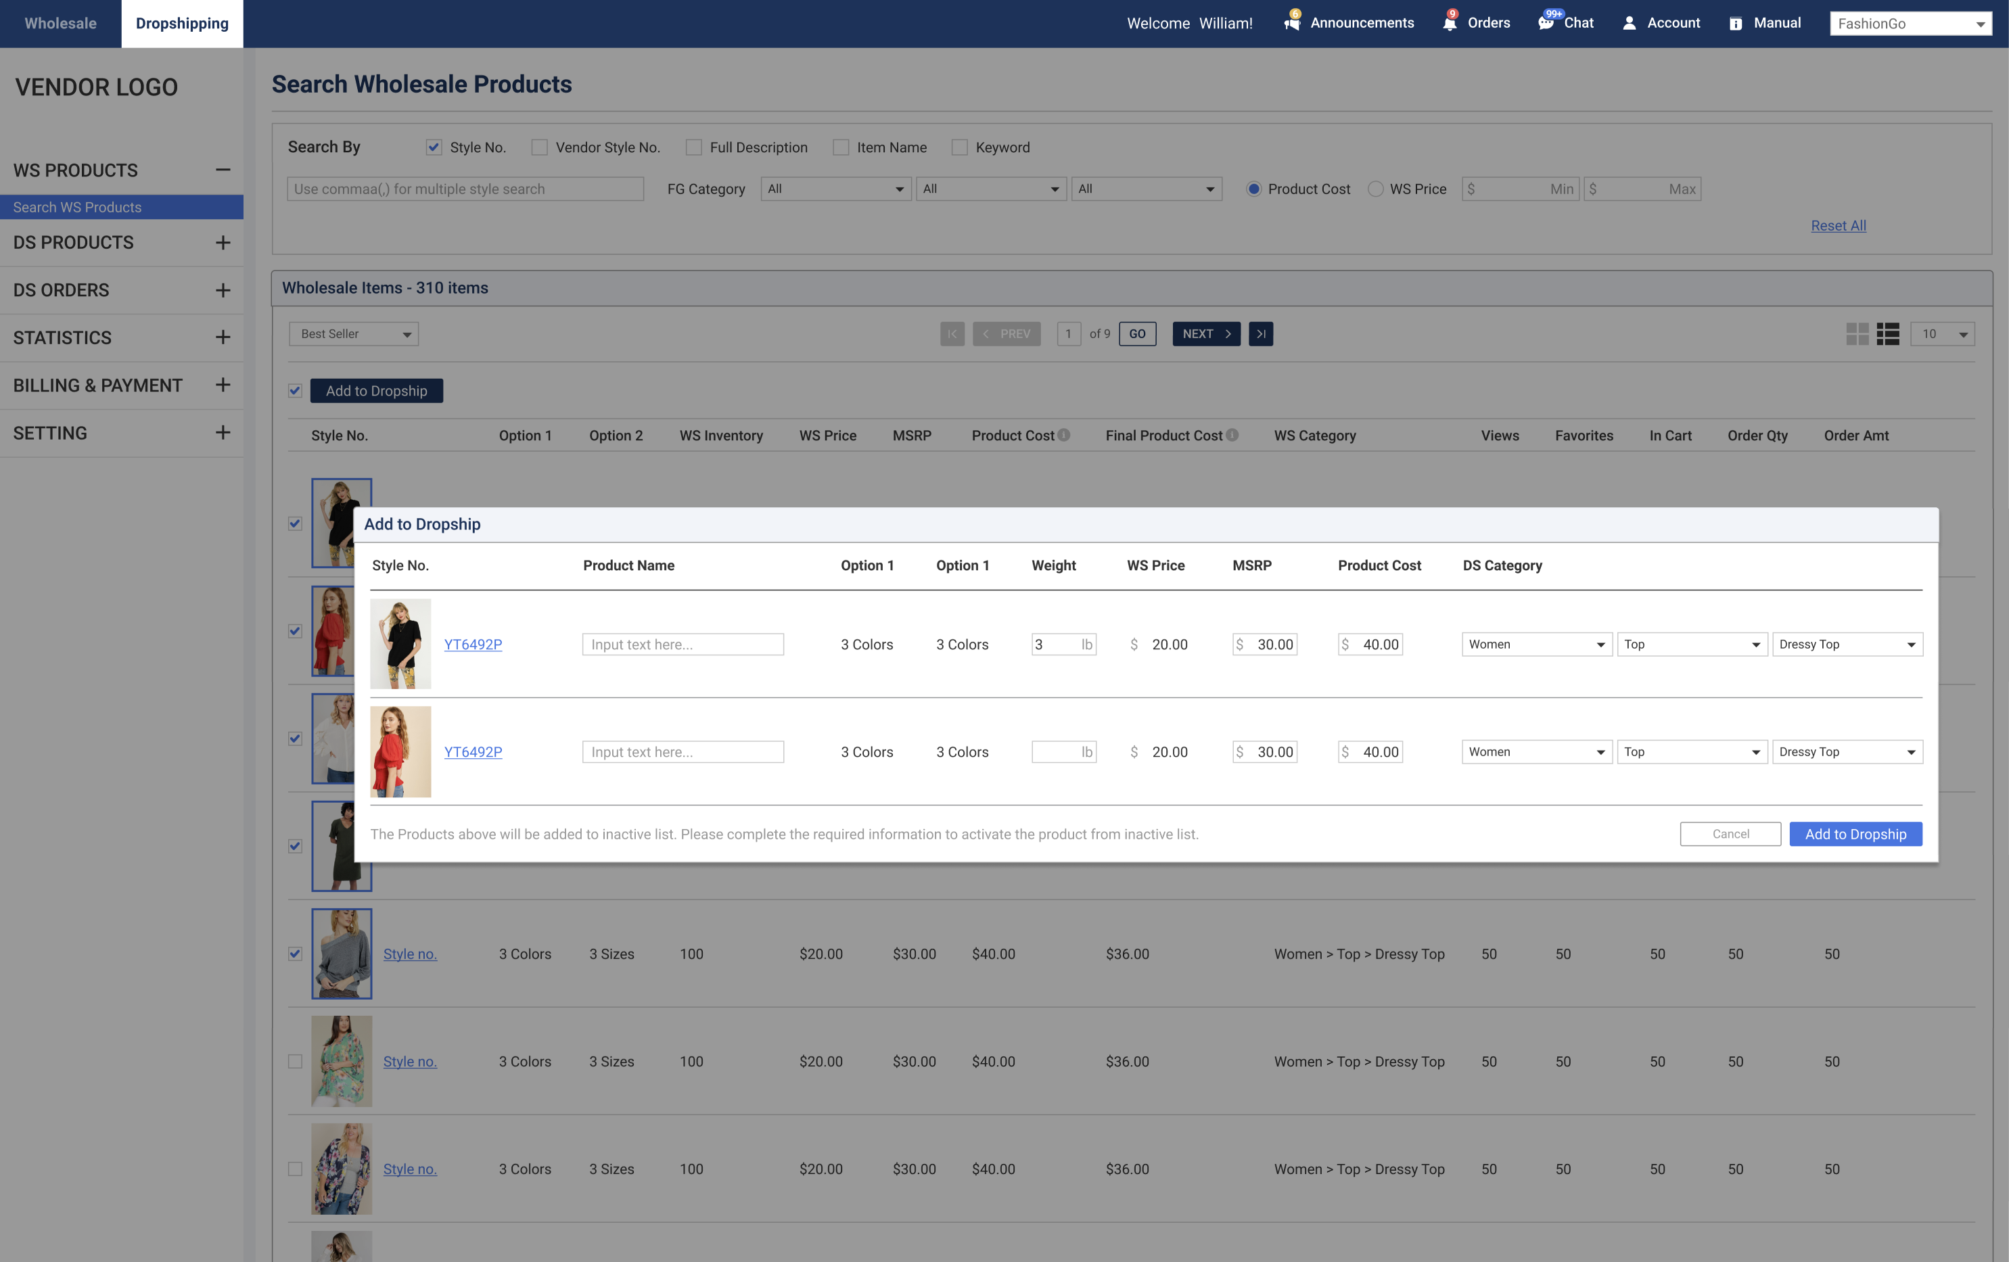Click the Reset All link
This screenshot has width=2009, height=1262.
point(1838,225)
